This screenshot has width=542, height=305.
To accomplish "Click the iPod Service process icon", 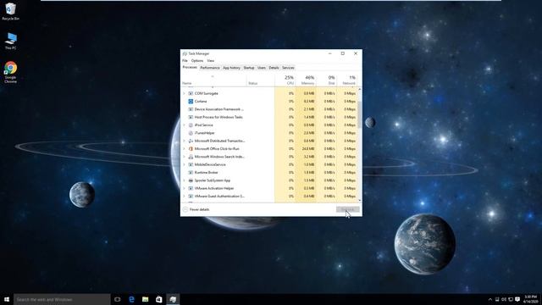I will pos(191,125).
